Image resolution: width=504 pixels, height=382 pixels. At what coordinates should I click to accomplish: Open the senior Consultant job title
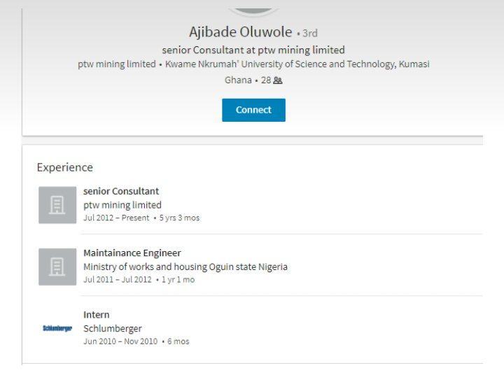[121, 191]
